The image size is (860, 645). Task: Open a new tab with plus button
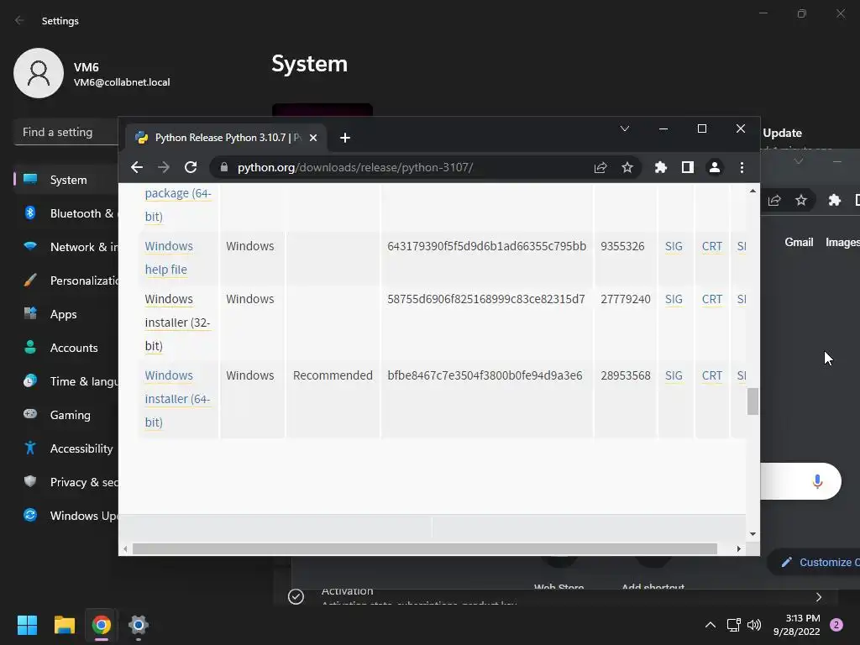point(345,138)
